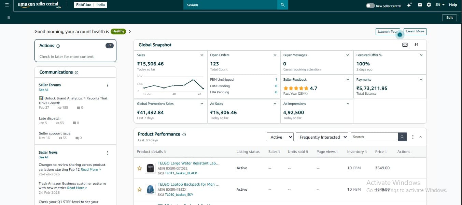Open the settings gear icon

pyautogui.click(x=429, y=5)
